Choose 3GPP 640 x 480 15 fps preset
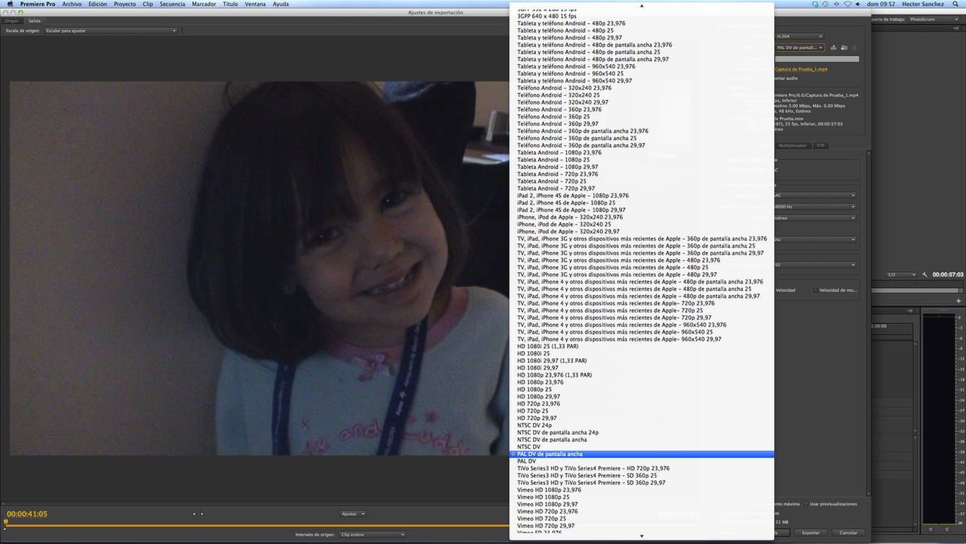Screen dimensions: 966x544 (641, 16)
